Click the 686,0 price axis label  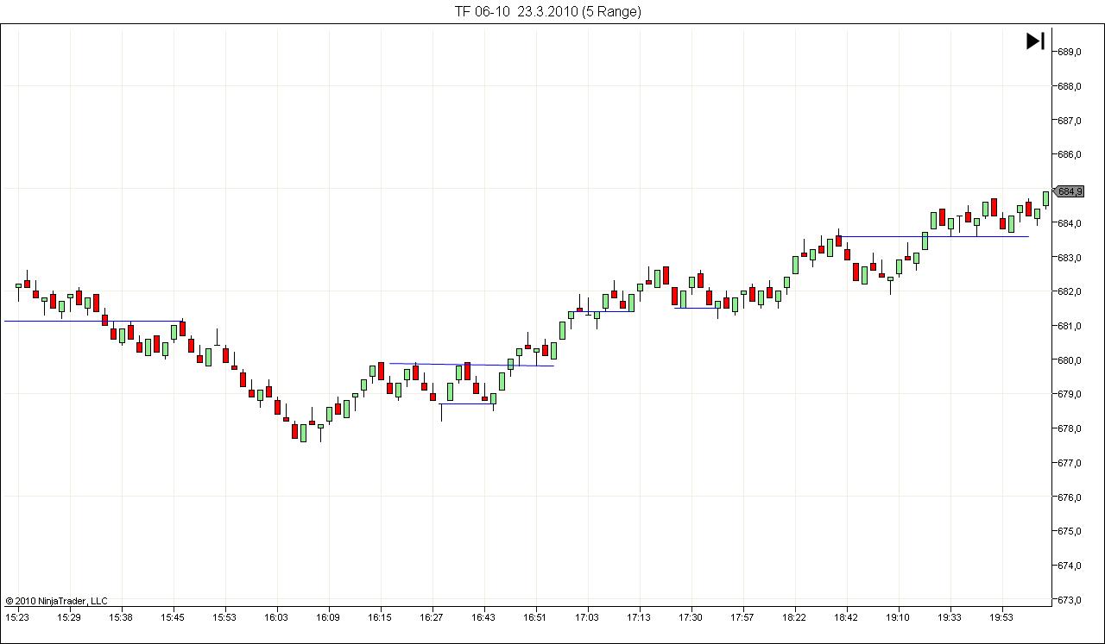(1070, 154)
